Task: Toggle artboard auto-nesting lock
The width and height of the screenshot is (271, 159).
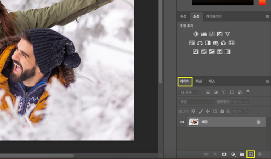Action: click(215, 111)
